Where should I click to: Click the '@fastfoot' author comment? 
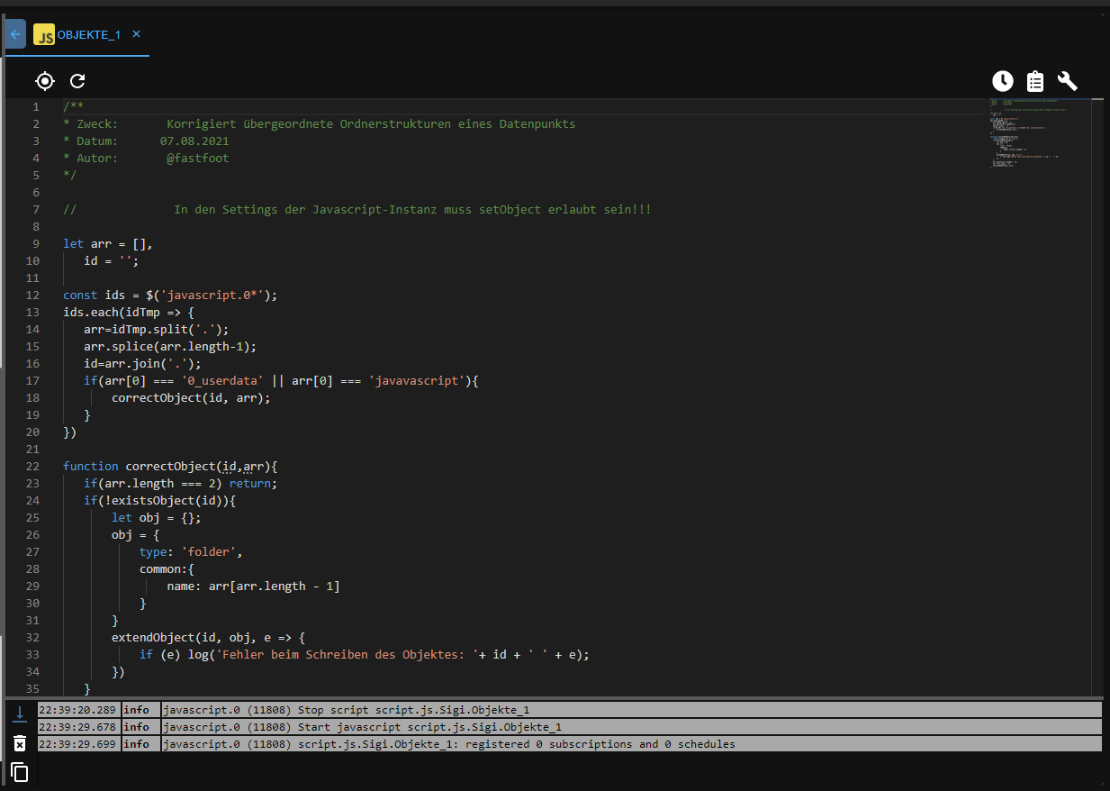(198, 158)
